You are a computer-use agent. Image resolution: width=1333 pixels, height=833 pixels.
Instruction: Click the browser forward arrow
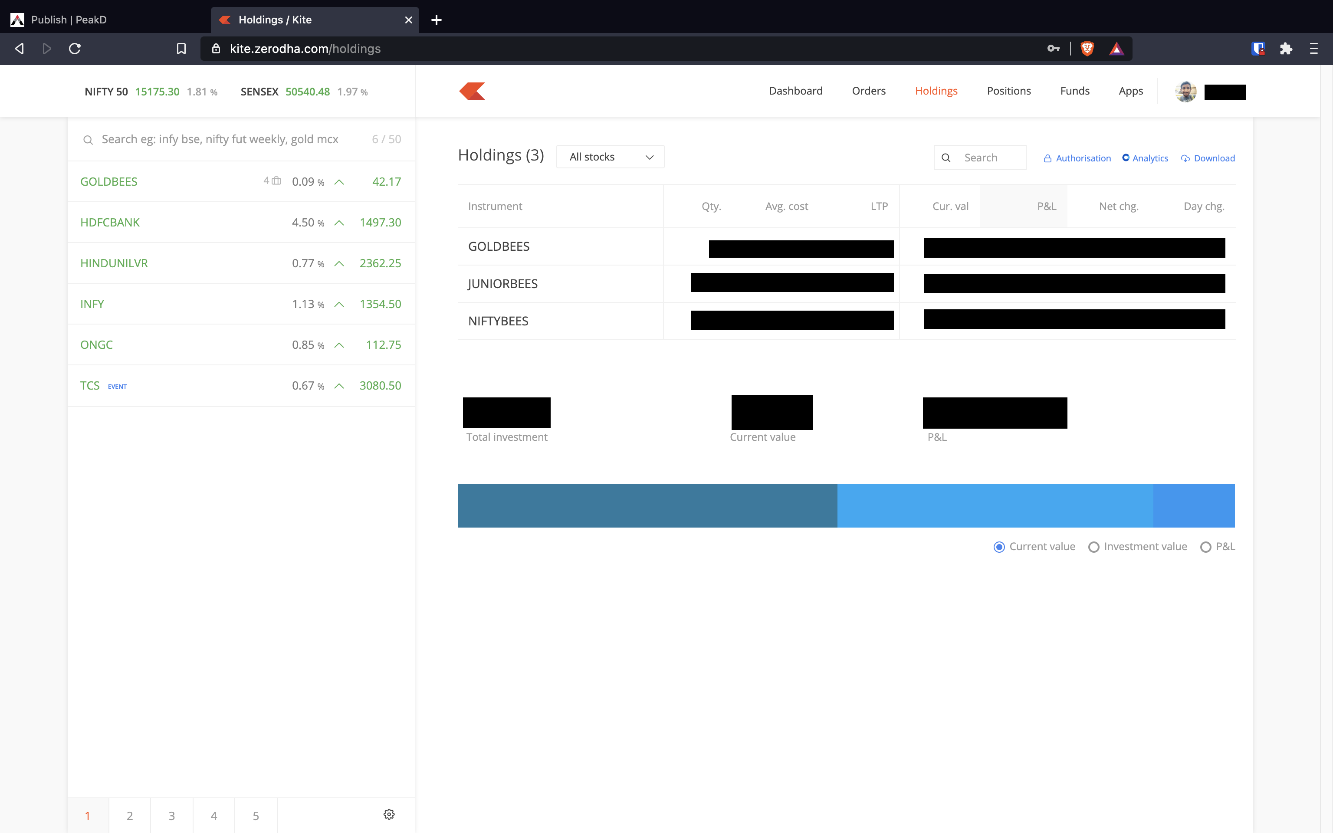47,49
